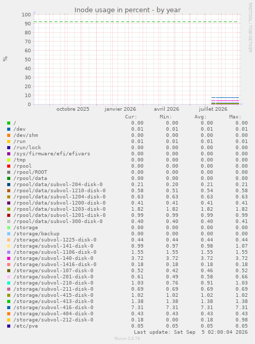Click the swatch next to /etc/pve
Screen dimensions: 255x344
[9, 326]
